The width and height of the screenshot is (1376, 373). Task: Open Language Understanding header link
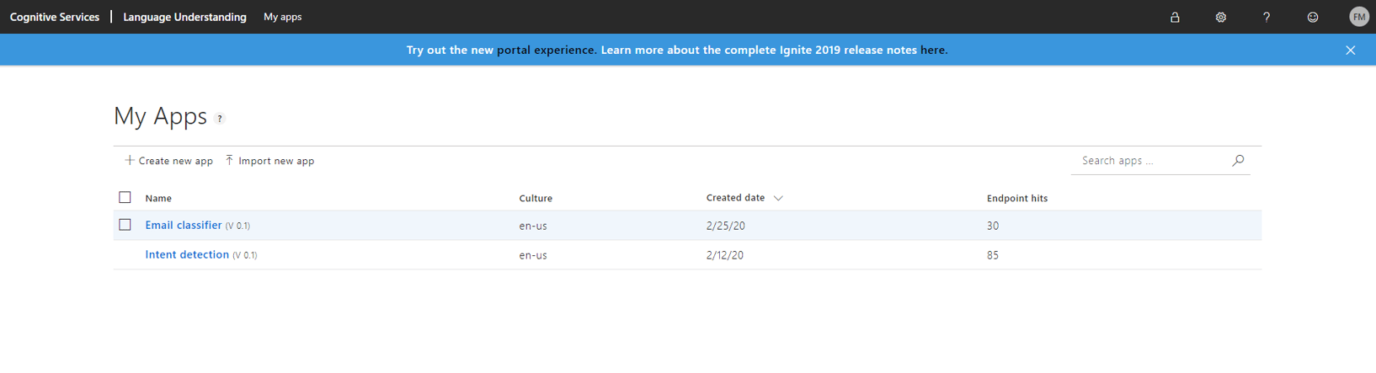(x=184, y=17)
